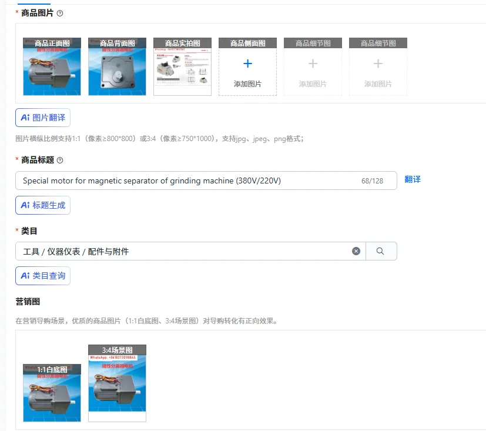
Task: Select the 1:1白底图 marketing thumbnail
Action: pos(52,393)
